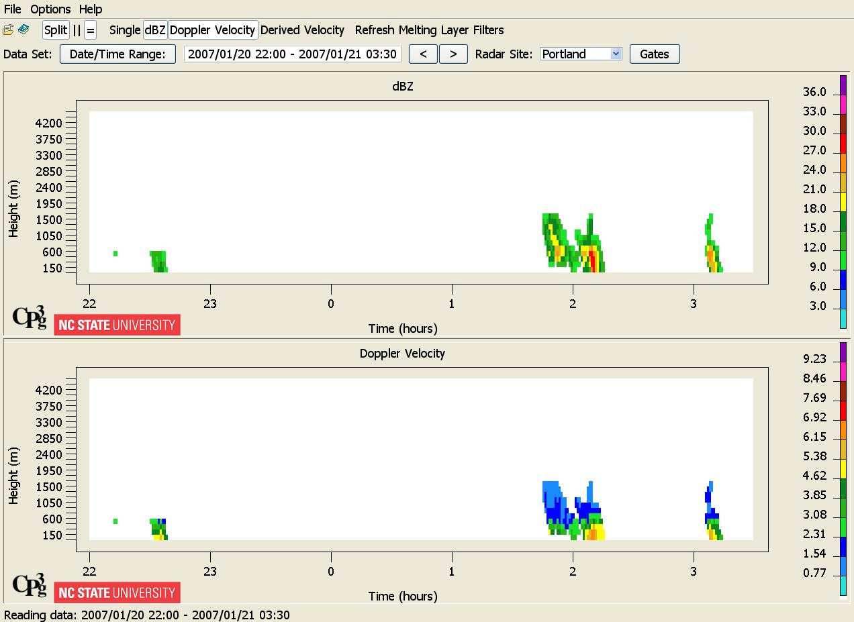This screenshot has width=854, height=622.
Task: Click the open data folder icon
Action: pyautogui.click(x=8, y=30)
